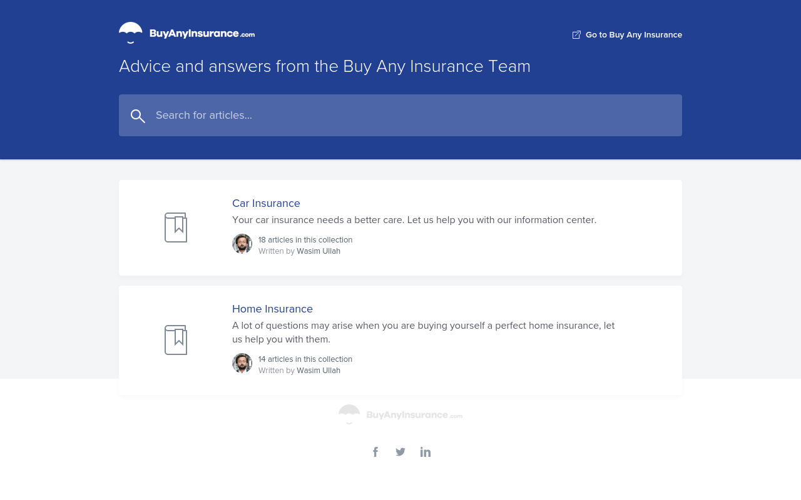Click Wasim Ullah name under Home Insurance
Screen dimensions: 801x500
[x=319, y=371]
